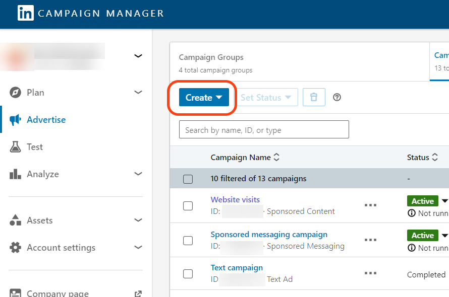Image resolution: width=449 pixels, height=297 pixels.
Task: Open the Text campaign link
Action: point(237,268)
